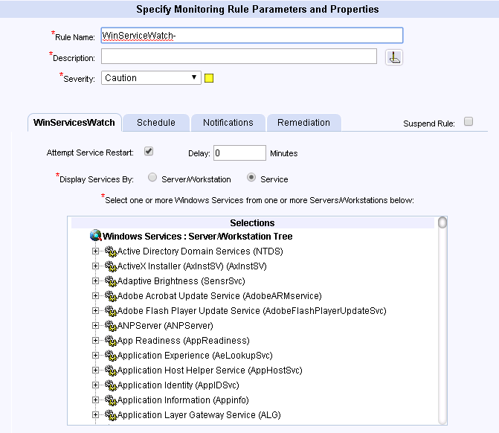Click the yellow Caution severity color swatch

[209, 78]
